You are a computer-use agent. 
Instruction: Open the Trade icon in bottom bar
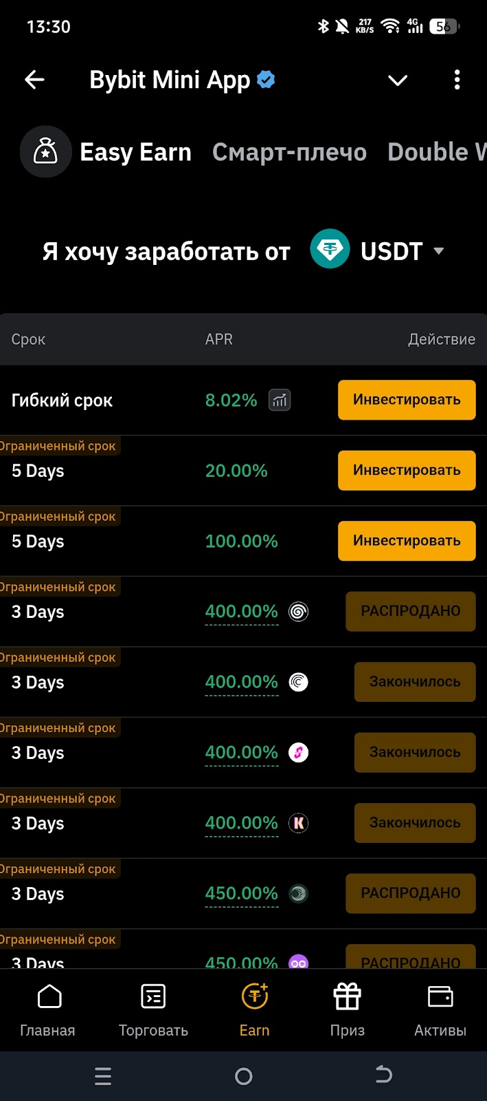[x=153, y=996]
